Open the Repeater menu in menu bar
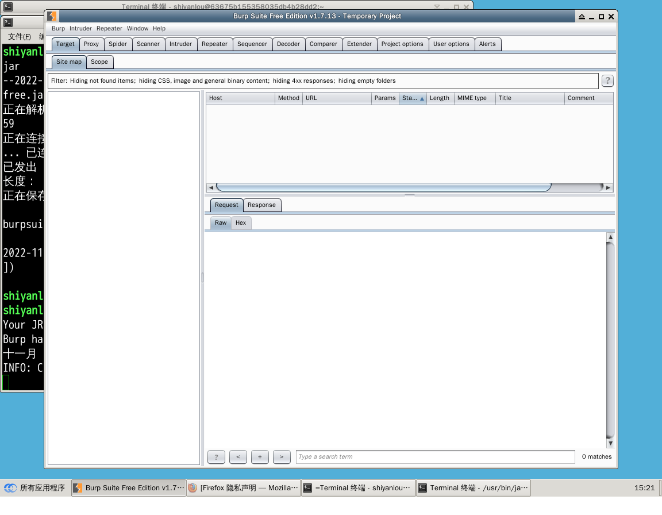 (x=109, y=28)
